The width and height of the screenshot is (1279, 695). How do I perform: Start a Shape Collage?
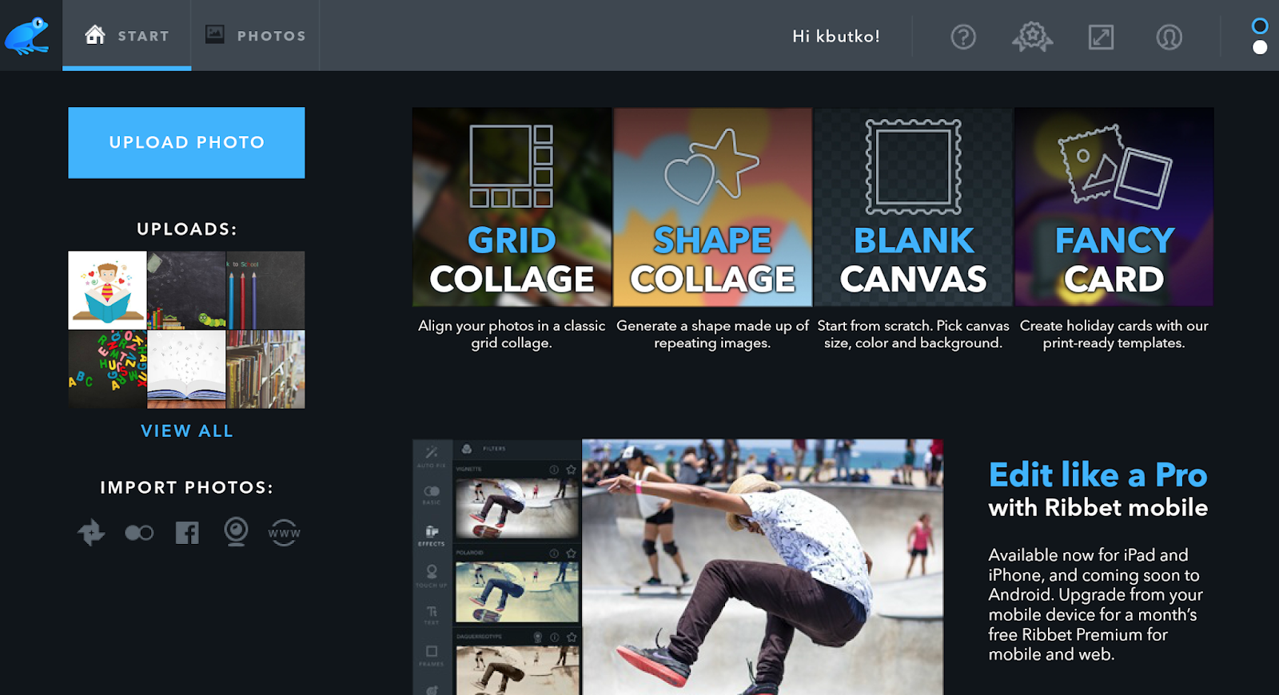coord(712,207)
